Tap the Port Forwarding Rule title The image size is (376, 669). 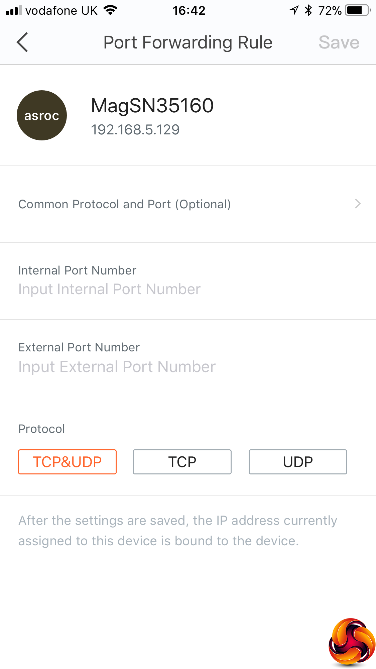coord(188,42)
